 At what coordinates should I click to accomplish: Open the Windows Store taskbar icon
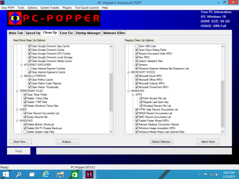tap(75, 175)
